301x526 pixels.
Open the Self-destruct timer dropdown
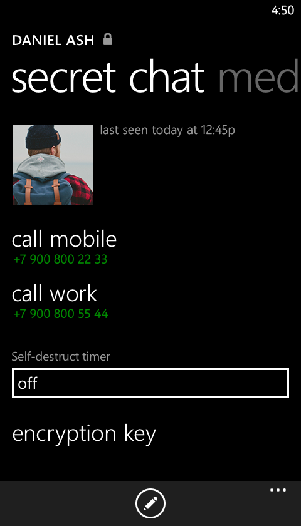[150, 383]
